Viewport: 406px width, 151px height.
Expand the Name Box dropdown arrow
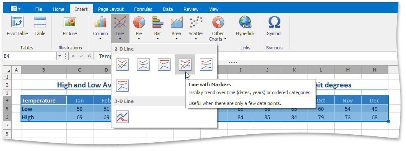60,56
